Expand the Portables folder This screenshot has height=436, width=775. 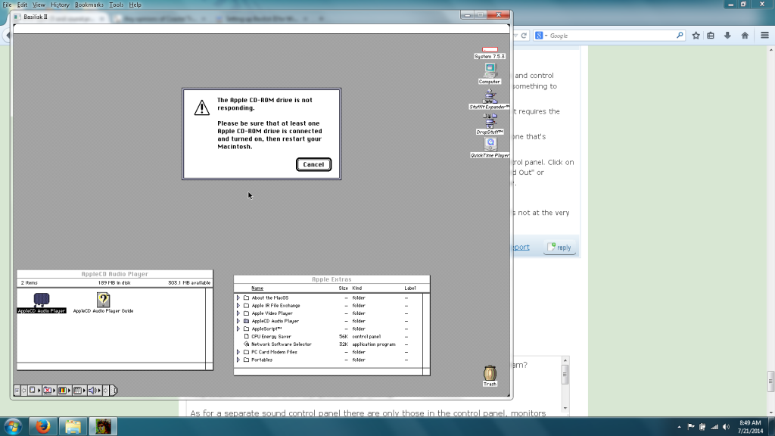238,360
